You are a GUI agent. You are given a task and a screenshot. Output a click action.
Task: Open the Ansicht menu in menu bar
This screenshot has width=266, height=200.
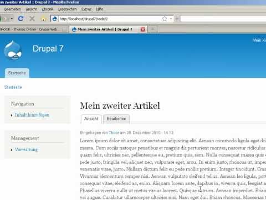coord(32,9)
